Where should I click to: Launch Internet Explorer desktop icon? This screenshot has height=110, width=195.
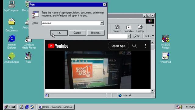click(x=12, y=42)
